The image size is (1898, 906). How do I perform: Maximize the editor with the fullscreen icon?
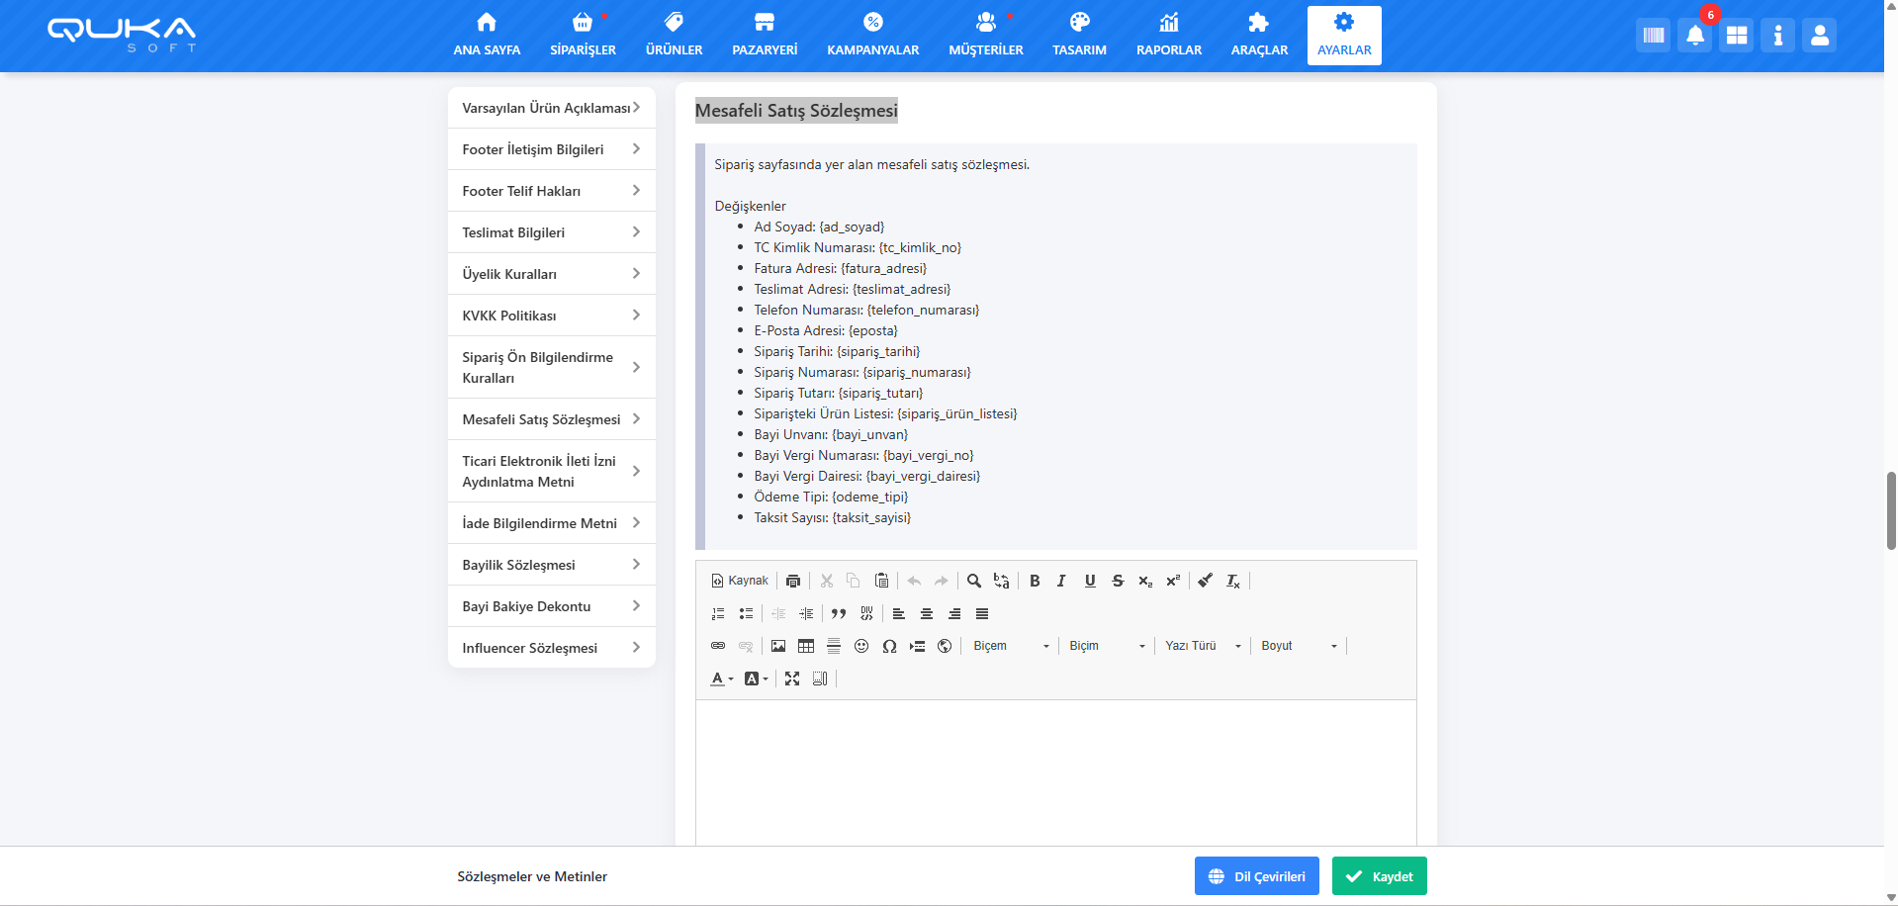792,679
